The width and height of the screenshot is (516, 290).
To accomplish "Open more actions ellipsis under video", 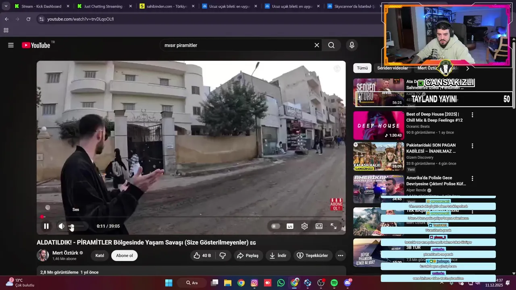I will [x=341, y=255].
